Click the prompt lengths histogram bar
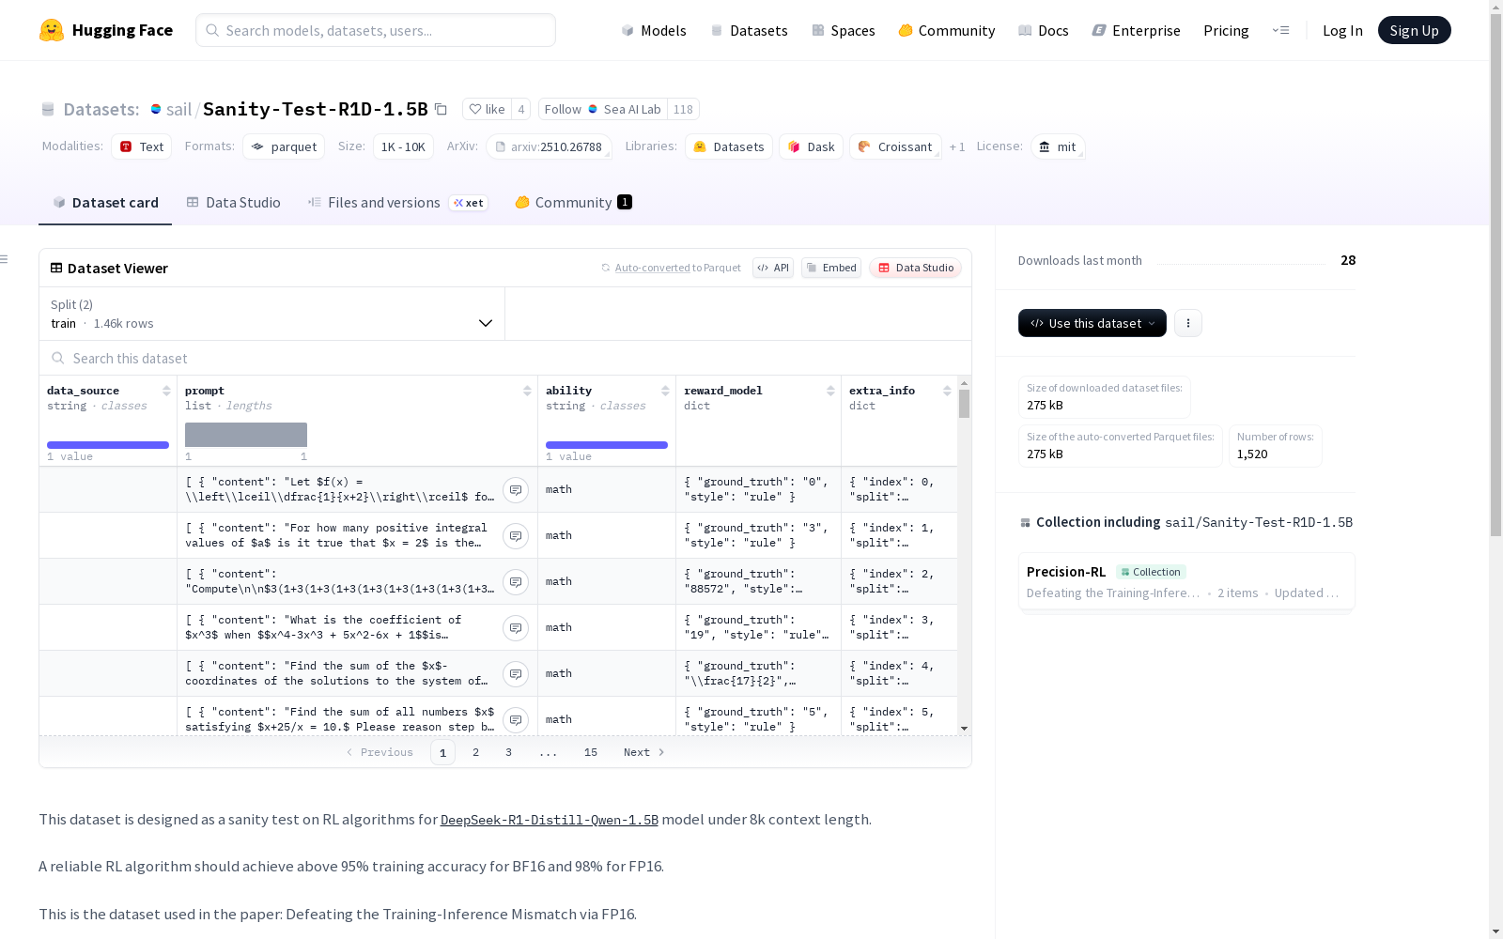The image size is (1503, 939). pos(246,435)
